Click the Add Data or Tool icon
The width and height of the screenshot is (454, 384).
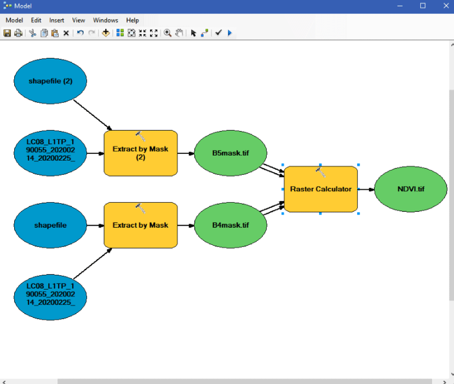tap(106, 33)
